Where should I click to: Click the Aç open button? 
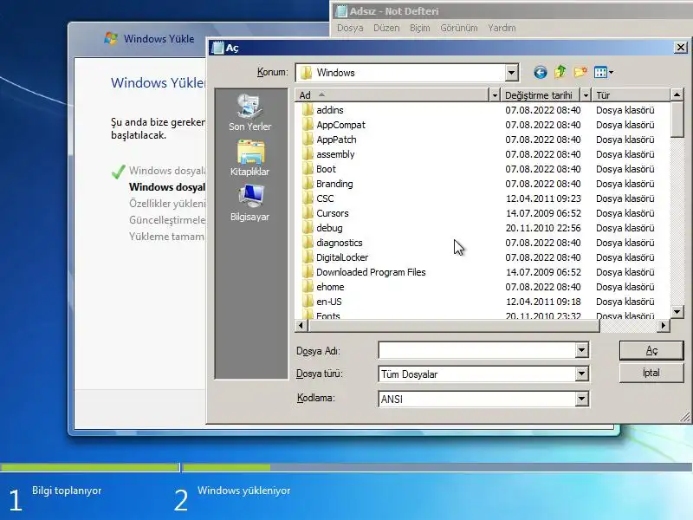pos(651,351)
